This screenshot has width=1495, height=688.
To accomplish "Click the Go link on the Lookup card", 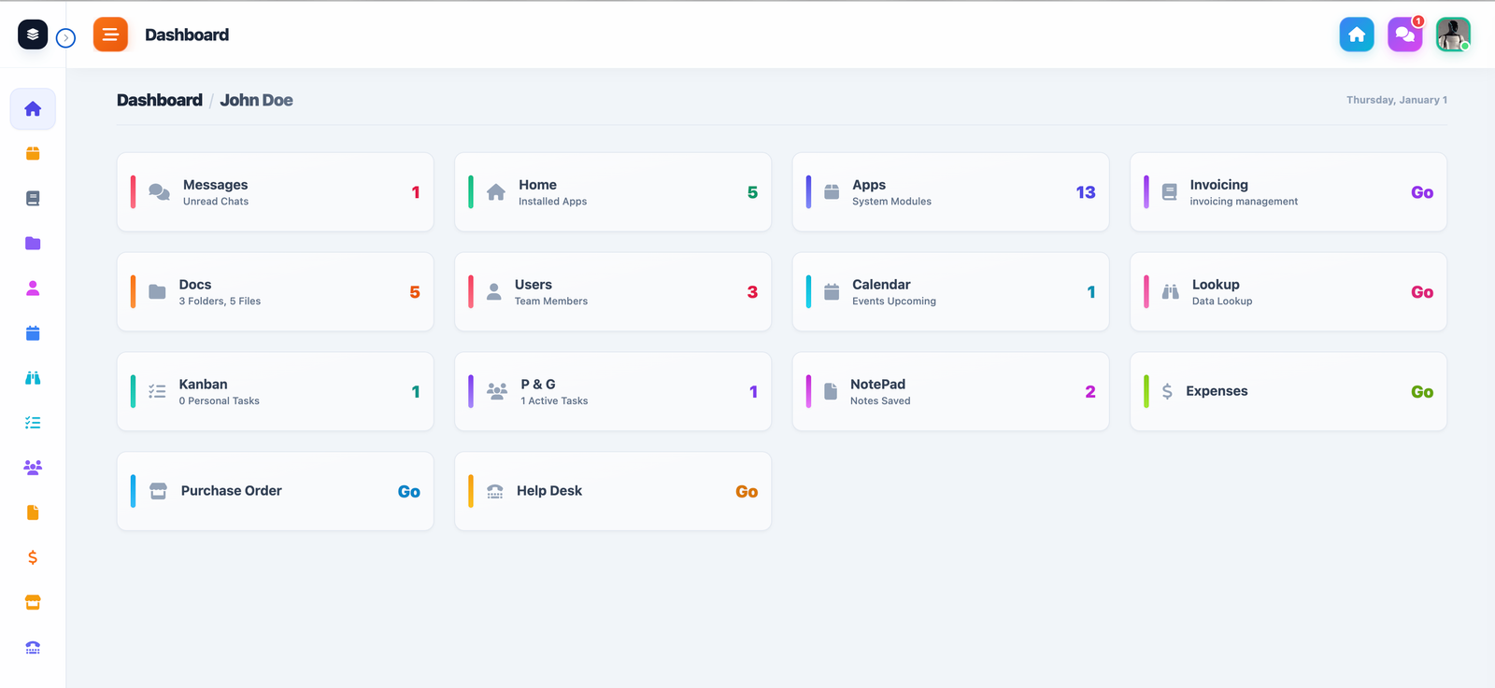I will (1422, 292).
